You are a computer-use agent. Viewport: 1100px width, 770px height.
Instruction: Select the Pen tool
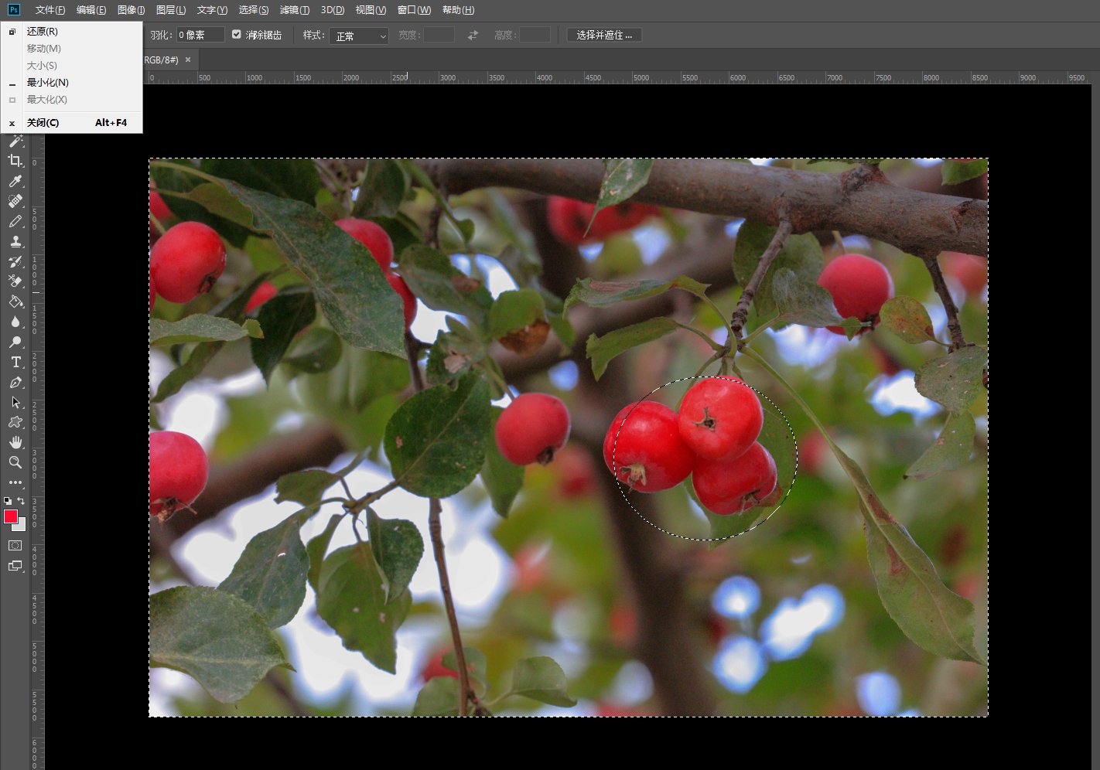coord(15,382)
